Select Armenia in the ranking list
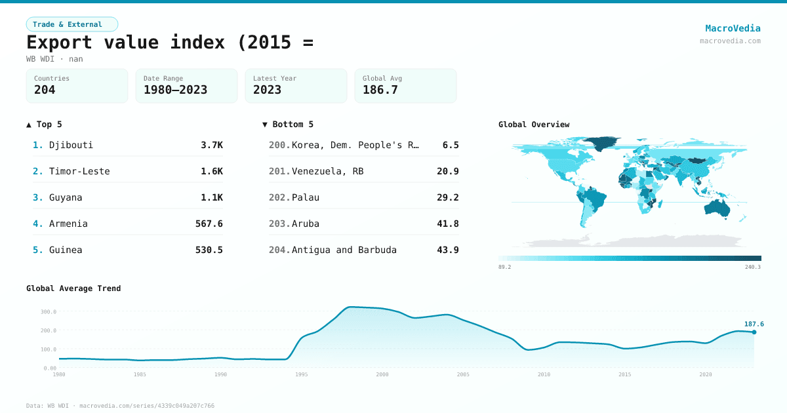Screen dimensions: 787x413 click(128, 224)
